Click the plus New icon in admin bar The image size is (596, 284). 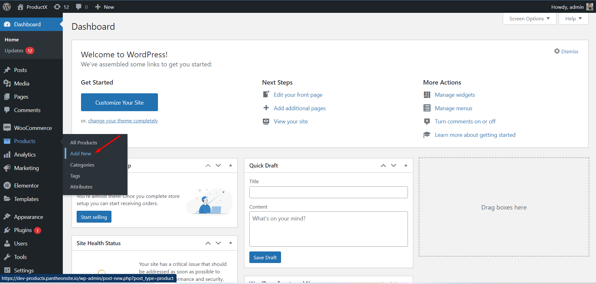(x=98, y=7)
